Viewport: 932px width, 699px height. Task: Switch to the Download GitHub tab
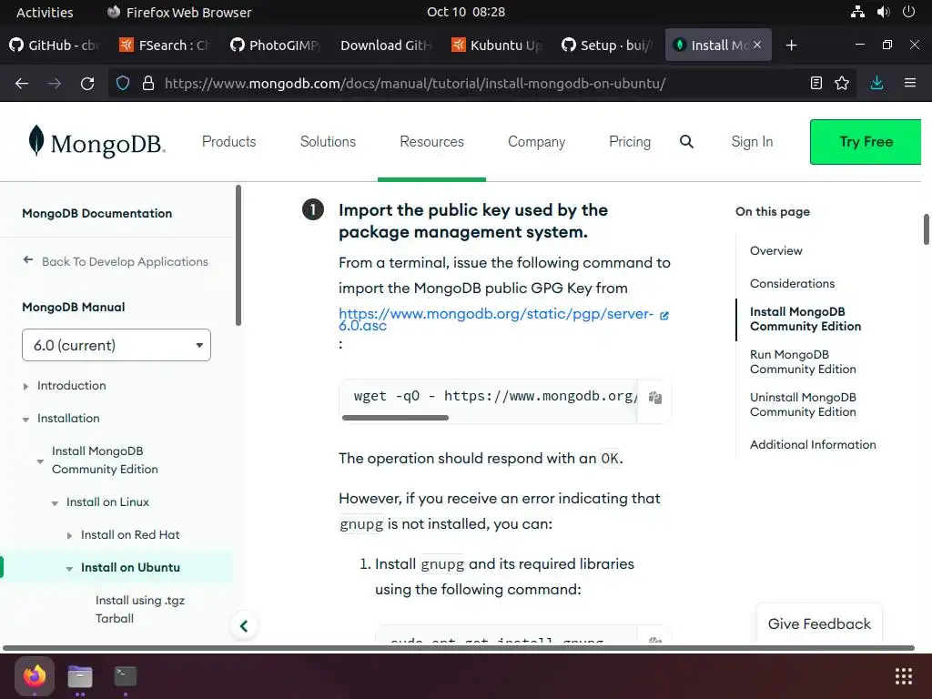tap(385, 46)
